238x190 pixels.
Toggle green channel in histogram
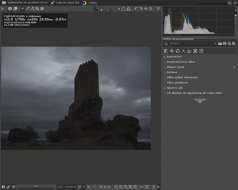click(x=236, y=10)
